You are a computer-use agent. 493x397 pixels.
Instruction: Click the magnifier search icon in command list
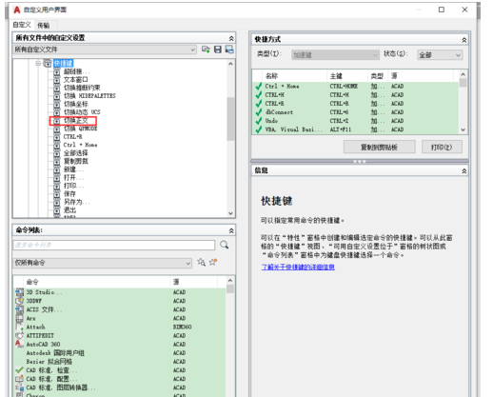[224, 245]
